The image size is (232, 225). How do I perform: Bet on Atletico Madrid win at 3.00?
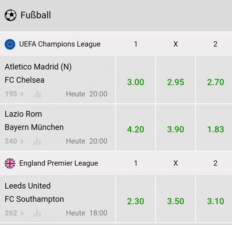[x=136, y=82]
